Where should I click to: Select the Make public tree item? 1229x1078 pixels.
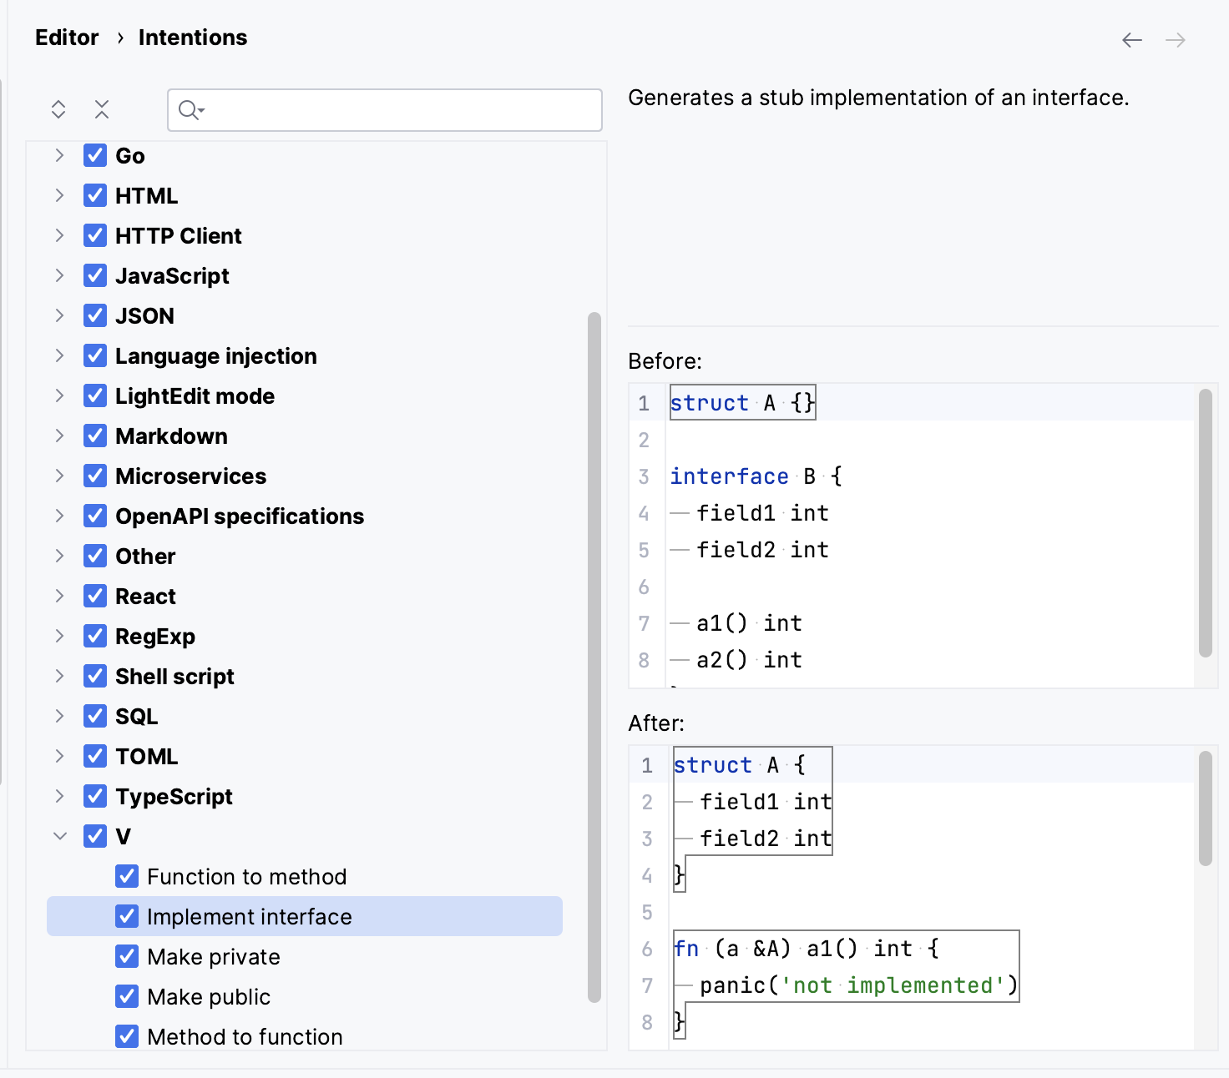[x=207, y=996]
